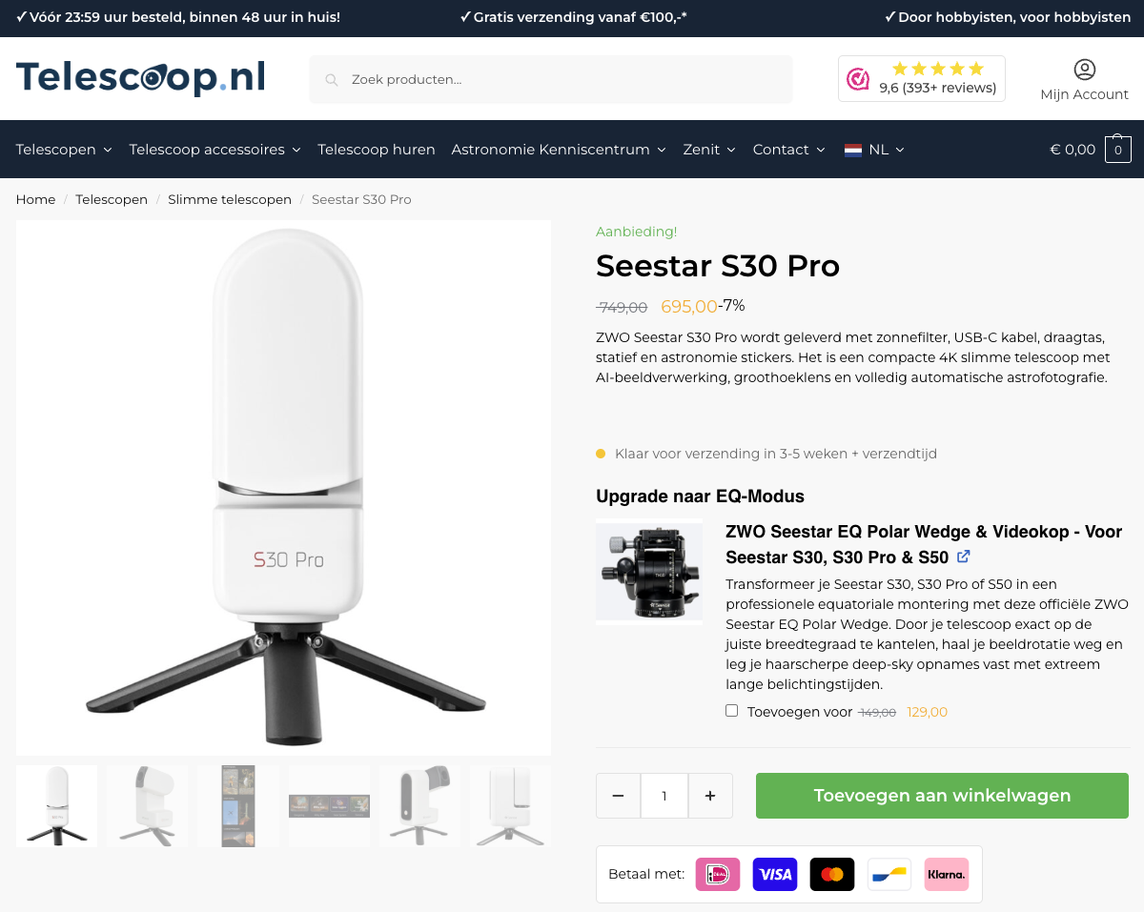Select the Mastercard payment icon
The image size is (1144, 912).
point(832,874)
